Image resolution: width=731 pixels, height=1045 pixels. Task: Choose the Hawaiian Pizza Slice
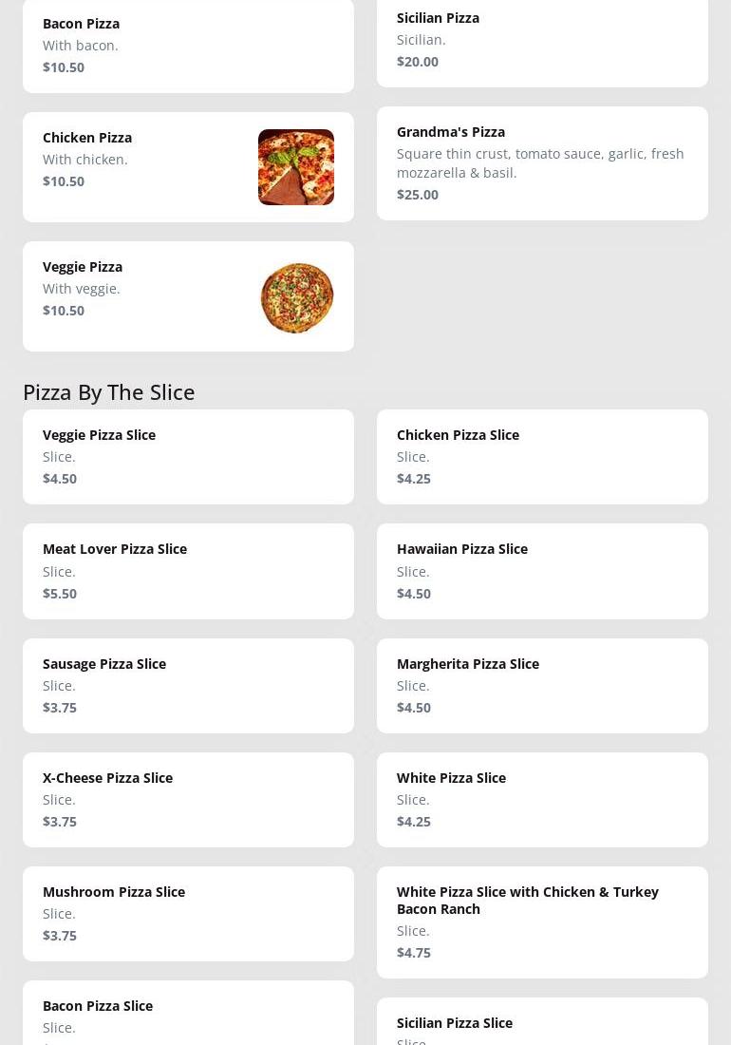click(x=542, y=570)
